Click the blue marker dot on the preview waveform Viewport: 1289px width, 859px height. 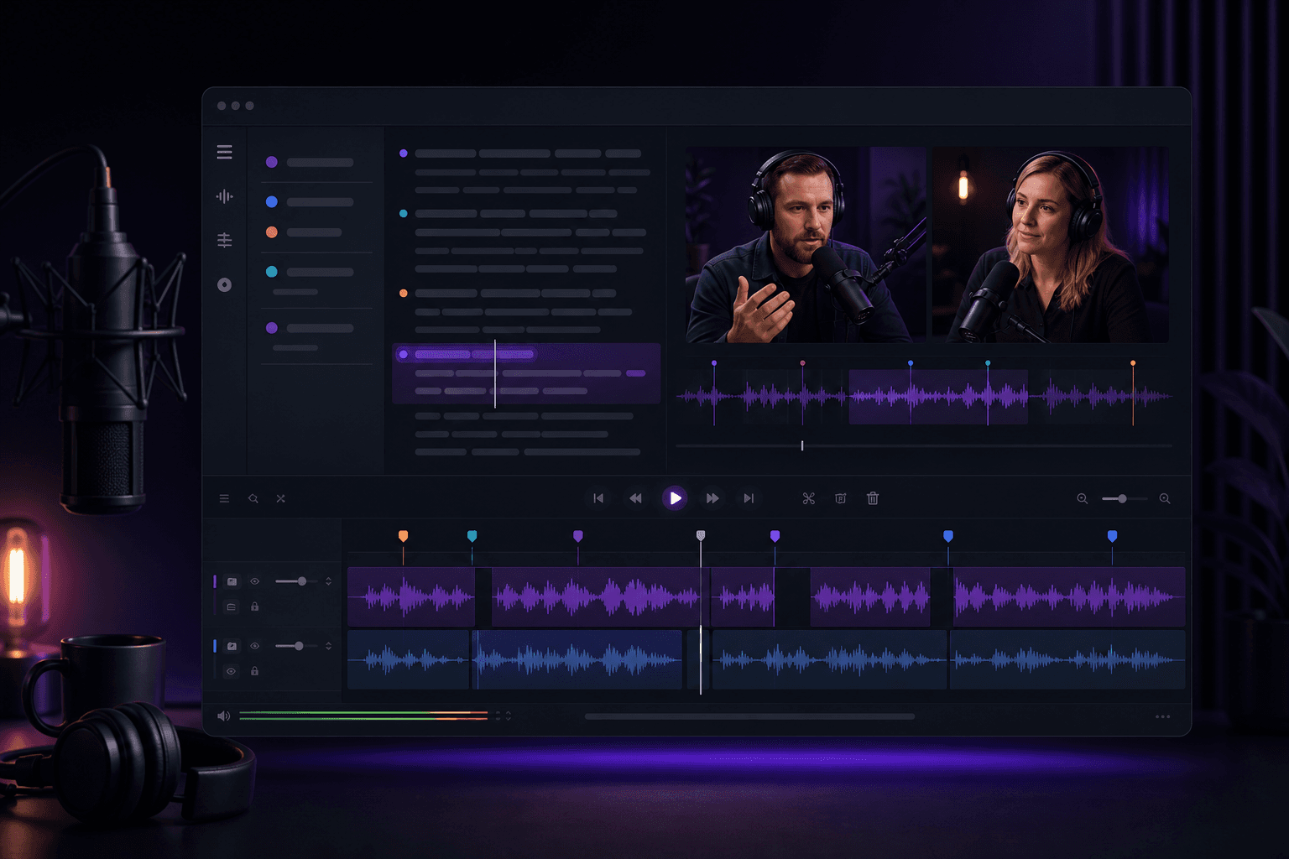(911, 363)
